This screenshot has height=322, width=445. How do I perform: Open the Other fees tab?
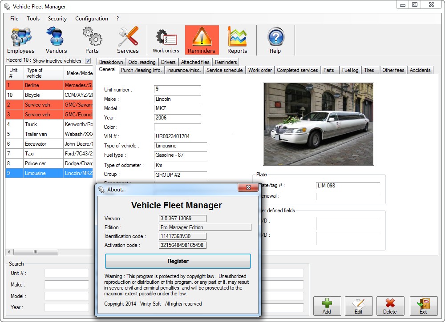click(393, 70)
